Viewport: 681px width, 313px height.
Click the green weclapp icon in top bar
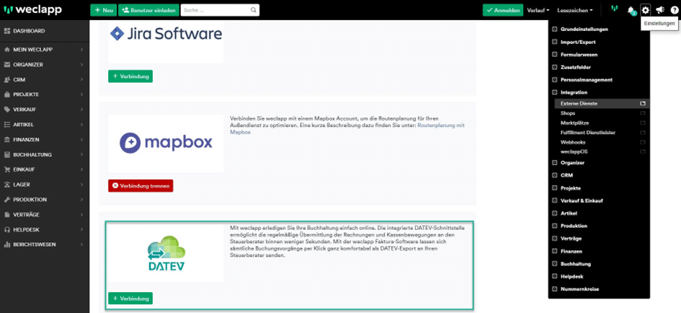click(615, 9)
